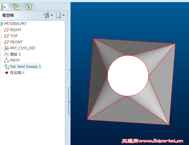Select Var Sect Sweep 1 feature

pyautogui.click(x=25, y=67)
